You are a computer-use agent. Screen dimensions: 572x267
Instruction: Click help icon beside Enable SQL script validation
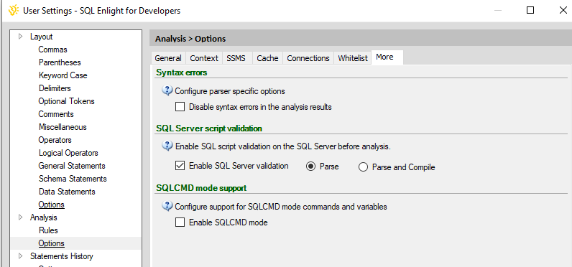(167, 146)
